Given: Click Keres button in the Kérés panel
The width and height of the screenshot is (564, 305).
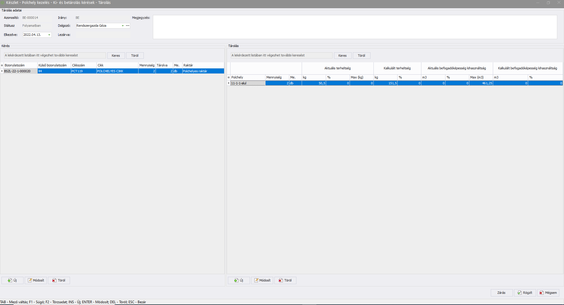Looking at the screenshot, I should coord(116,56).
